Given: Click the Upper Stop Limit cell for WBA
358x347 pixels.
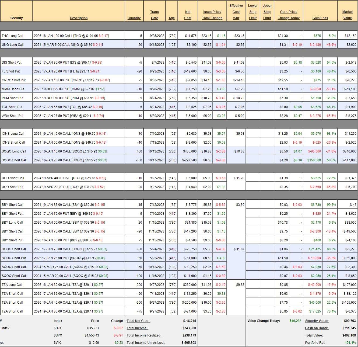Looking at the screenshot, I should pyautogui.click(x=267, y=116).
